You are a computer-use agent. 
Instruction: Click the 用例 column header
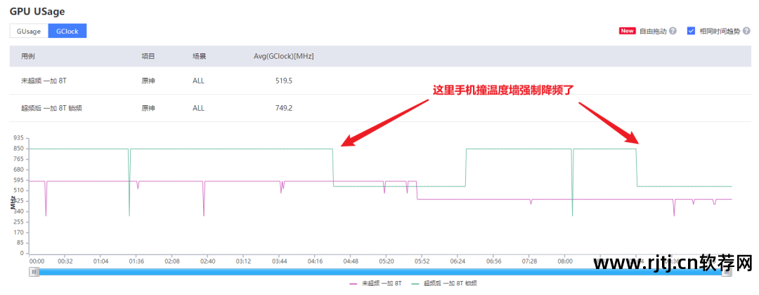tap(27, 56)
